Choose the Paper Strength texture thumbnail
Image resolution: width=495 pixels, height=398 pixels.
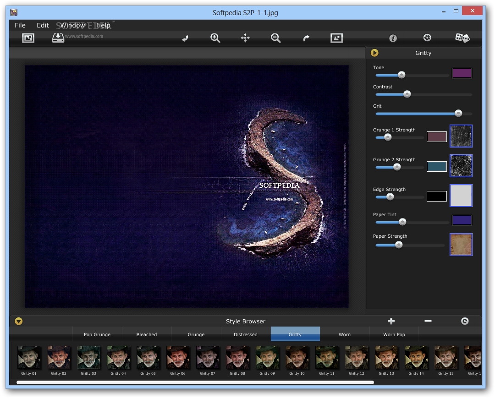coord(461,245)
